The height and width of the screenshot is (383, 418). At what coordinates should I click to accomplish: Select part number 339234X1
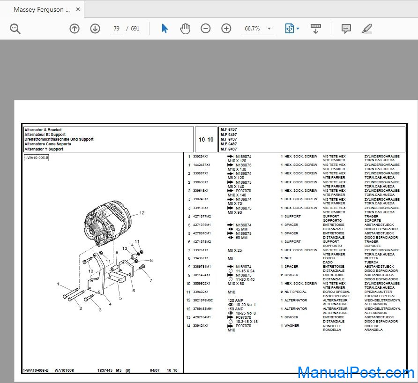click(201, 157)
